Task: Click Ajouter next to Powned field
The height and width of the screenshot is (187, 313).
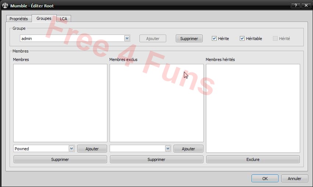Action: click(x=92, y=149)
